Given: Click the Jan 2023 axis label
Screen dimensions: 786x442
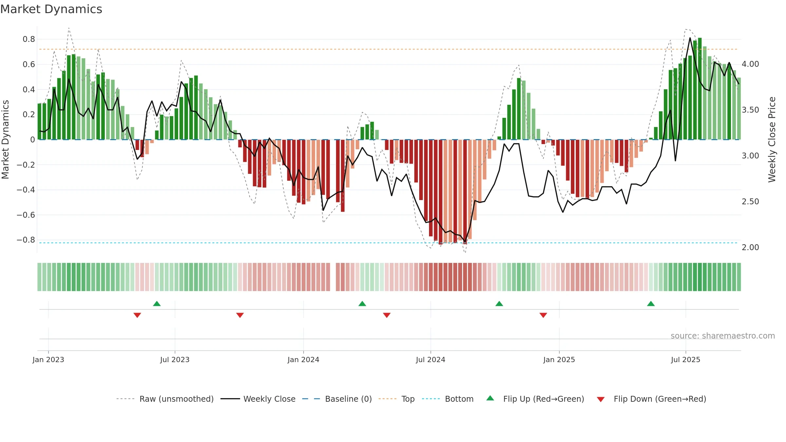Looking at the screenshot, I should (x=48, y=359).
